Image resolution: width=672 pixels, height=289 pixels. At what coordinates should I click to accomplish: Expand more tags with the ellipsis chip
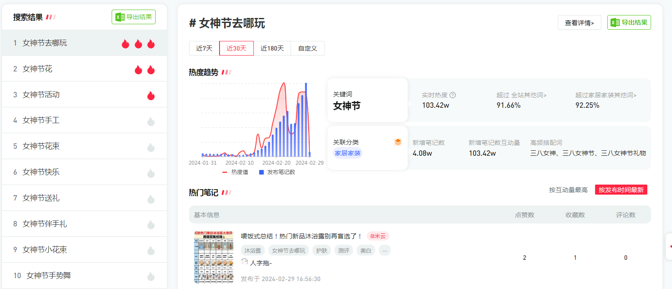[x=384, y=251]
